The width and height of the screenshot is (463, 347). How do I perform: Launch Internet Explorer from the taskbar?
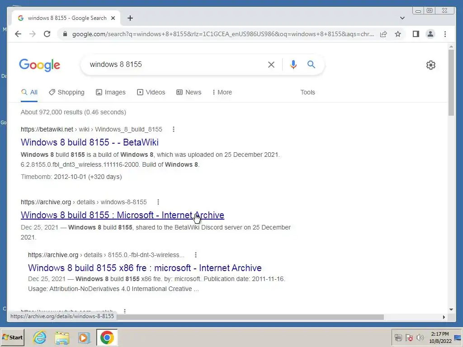pyautogui.click(x=40, y=338)
